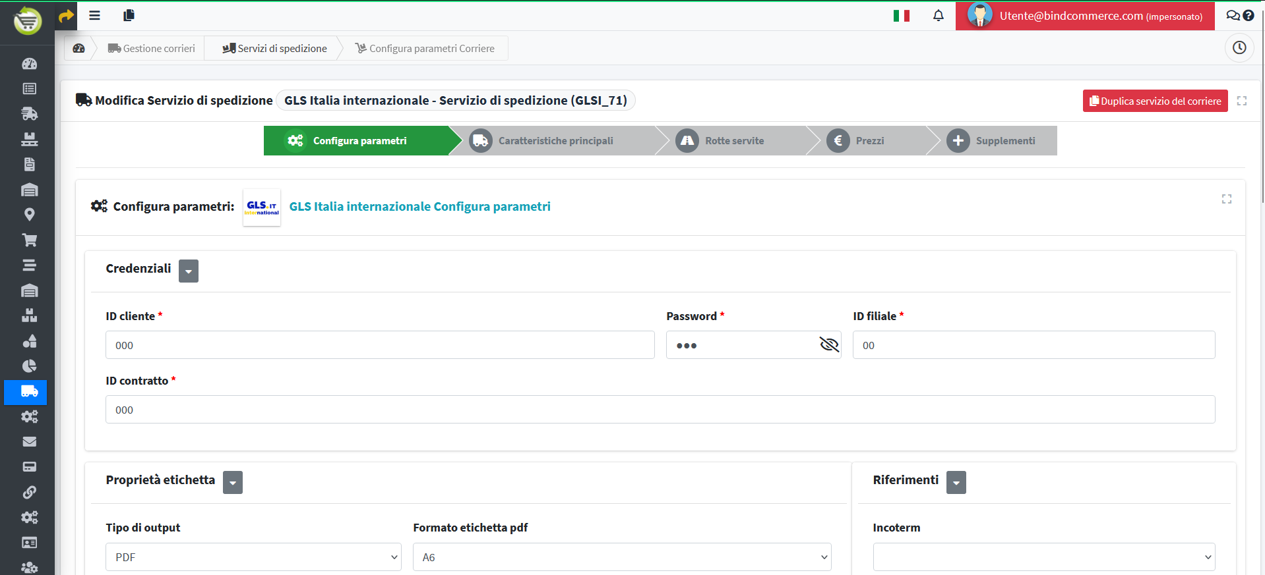Click the envelope mail sidebar icon
1265x575 pixels.
(x=30, y=442)
